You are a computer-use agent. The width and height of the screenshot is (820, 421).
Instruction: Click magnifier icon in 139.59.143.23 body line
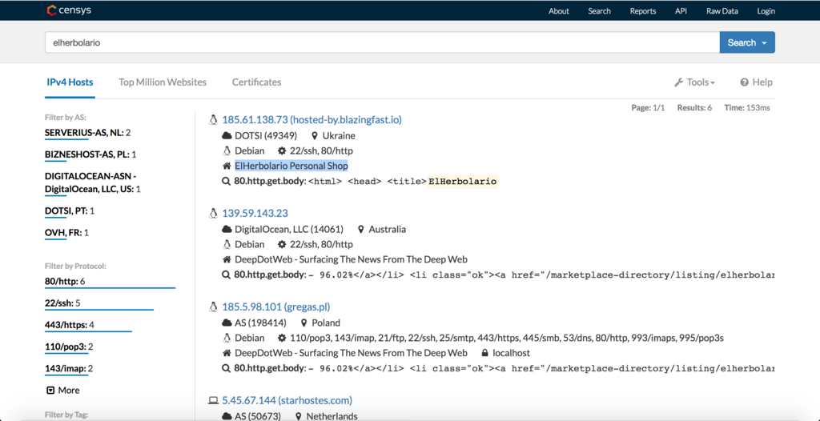coord(227,275)
